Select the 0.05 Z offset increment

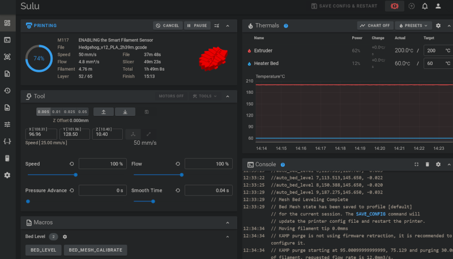tap(83, 112)
